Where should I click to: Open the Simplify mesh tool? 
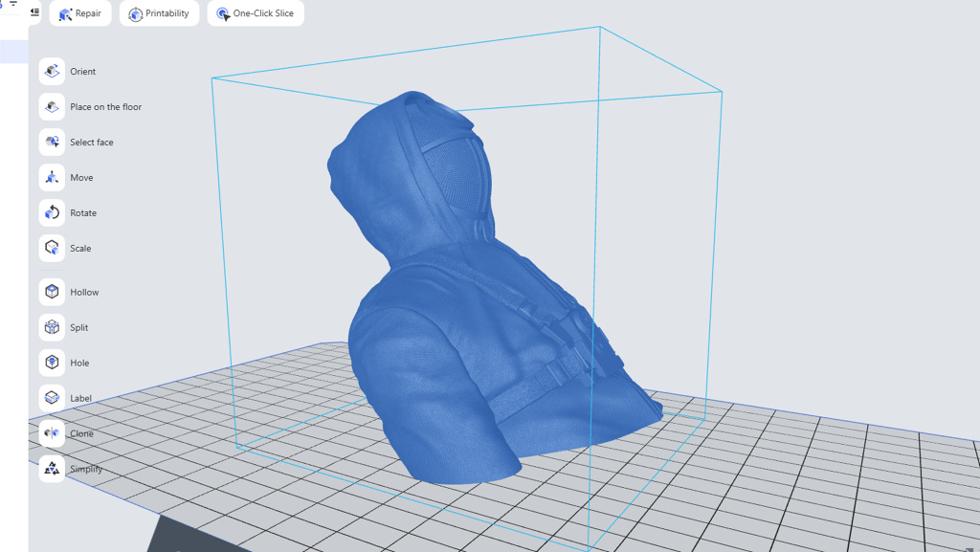click(x=52, y=470)
